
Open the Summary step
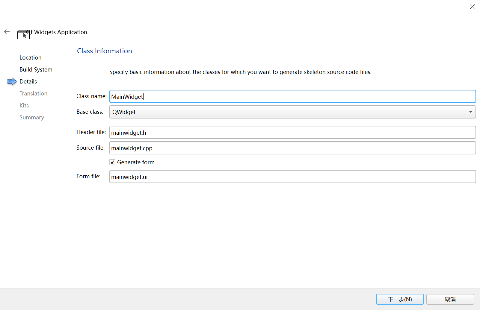tap(32, 117)
